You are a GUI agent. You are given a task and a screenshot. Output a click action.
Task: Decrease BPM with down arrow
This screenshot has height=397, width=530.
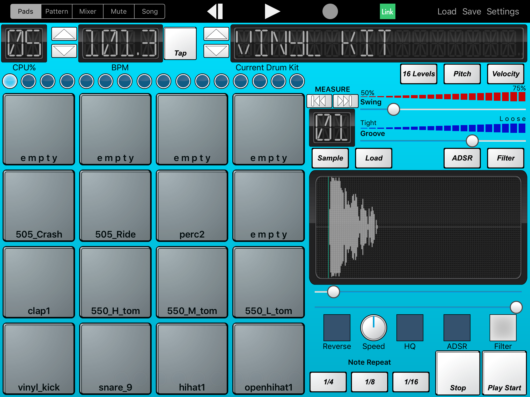[x=64, y=51]
